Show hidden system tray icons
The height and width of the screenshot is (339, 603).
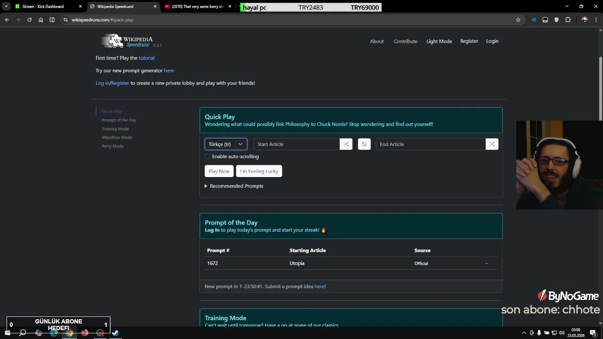pos(524,333)
